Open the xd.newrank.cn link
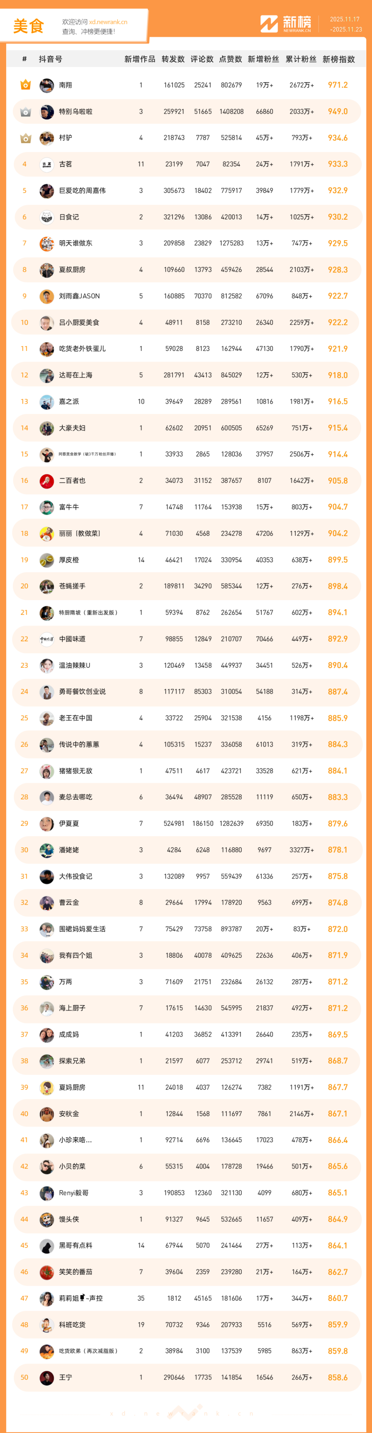The image size is (372, 1433). tap(108, 22)
